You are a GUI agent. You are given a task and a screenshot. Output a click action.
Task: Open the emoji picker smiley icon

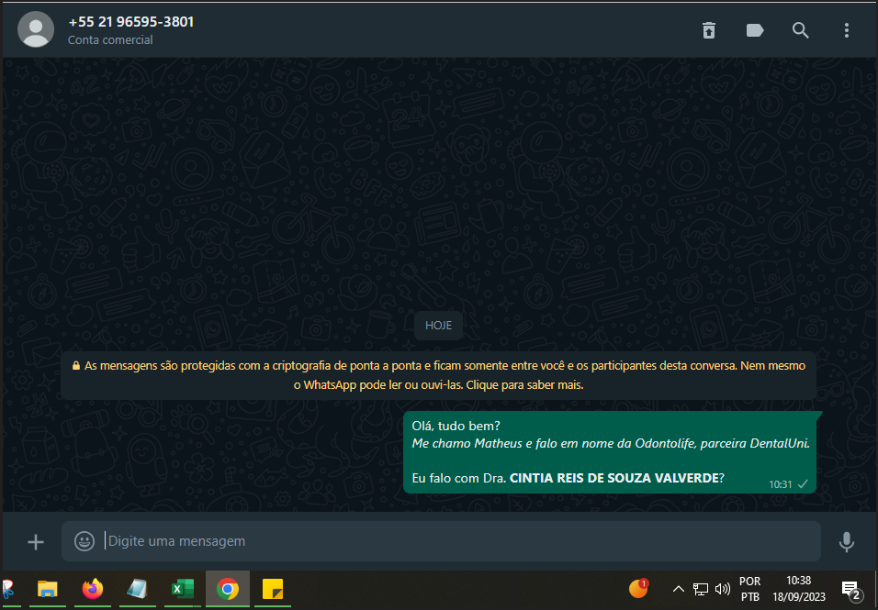click(x=84, y=541)
